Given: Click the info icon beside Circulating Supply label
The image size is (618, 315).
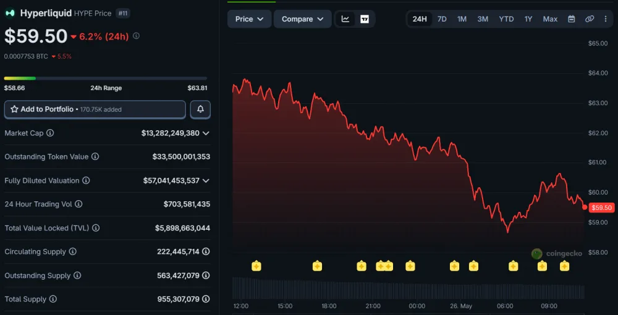Looking at the screenshot, I should [x=72, y=251].
